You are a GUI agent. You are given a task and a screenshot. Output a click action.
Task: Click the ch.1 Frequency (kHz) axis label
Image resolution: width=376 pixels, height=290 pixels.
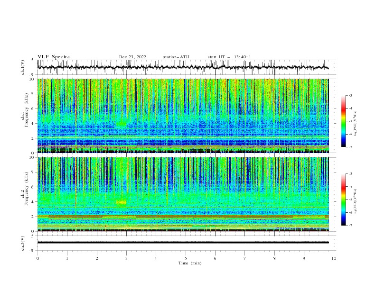coord(25,109)
